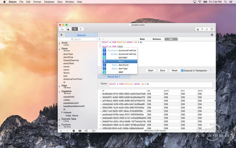Click the lock icon in the toolbar
The width and height of the screenshot is (236, 148).
(x=198, y=29)
